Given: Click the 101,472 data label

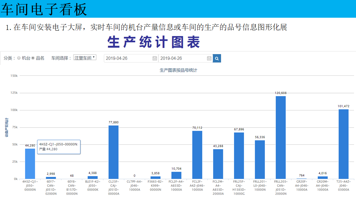Looking at the screenshot, I should (343, 106).
